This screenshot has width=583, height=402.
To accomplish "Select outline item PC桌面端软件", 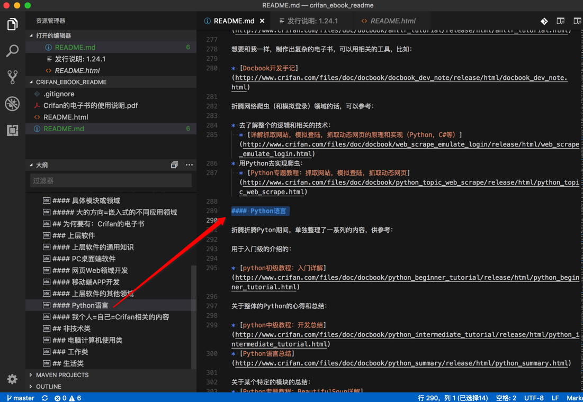I will pyautogui.click(x=108, y=259).
